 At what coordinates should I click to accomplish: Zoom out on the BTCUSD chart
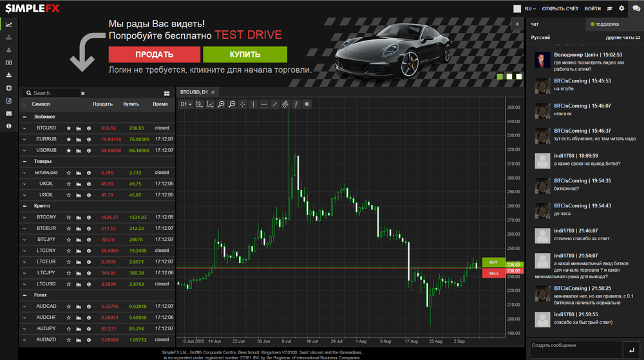(232, 104)
